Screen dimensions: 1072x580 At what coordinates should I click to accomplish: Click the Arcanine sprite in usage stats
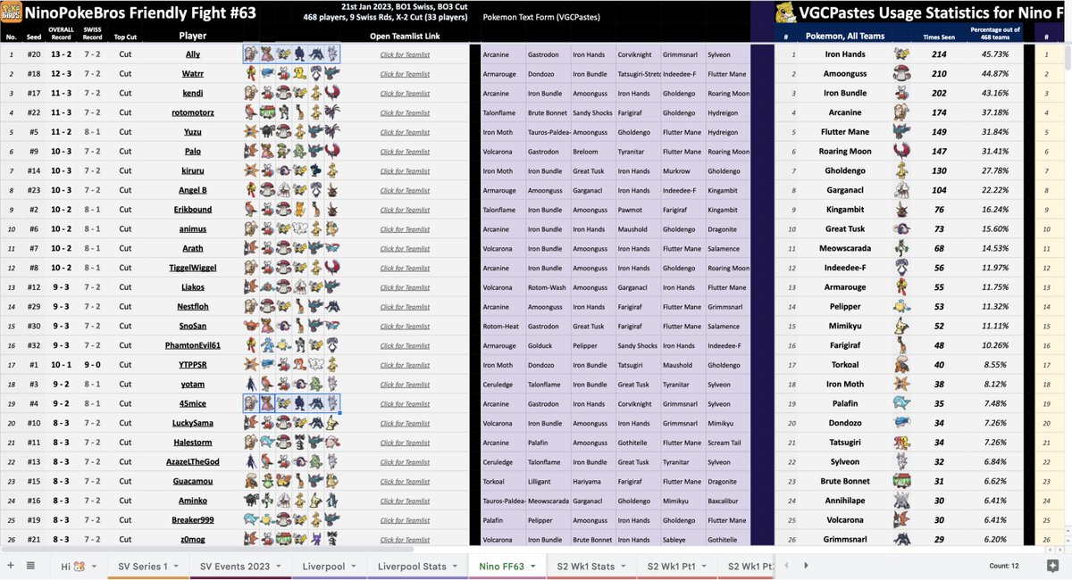tap(902, 112)
